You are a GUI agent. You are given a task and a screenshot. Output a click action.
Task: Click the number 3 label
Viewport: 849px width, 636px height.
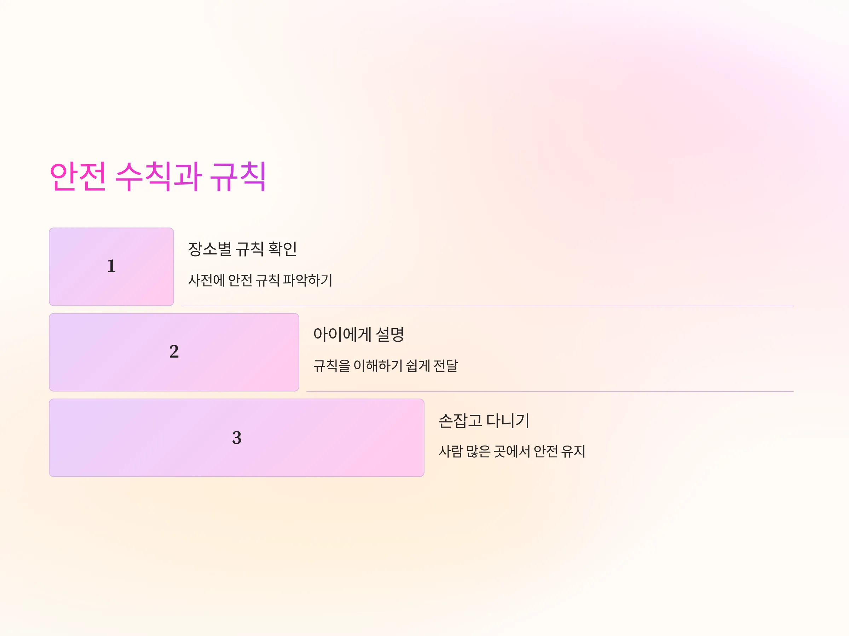pyautogui.click(x=237, y=437)
